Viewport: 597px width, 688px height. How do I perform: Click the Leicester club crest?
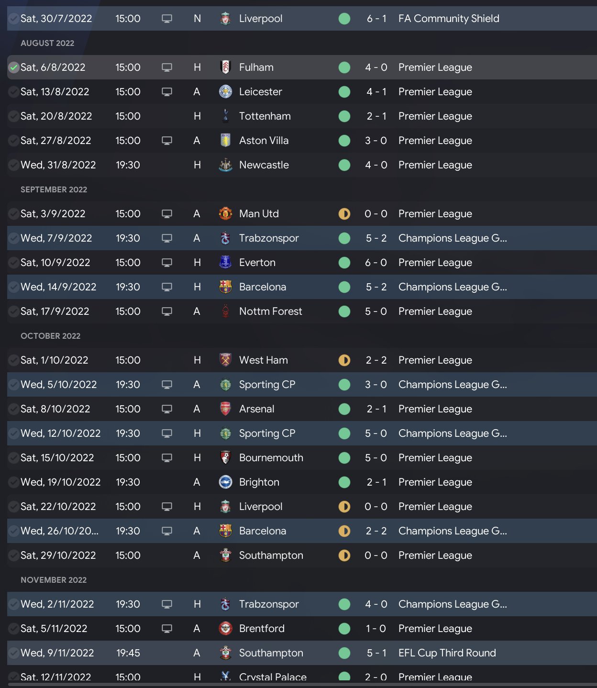tap(225, 92)
